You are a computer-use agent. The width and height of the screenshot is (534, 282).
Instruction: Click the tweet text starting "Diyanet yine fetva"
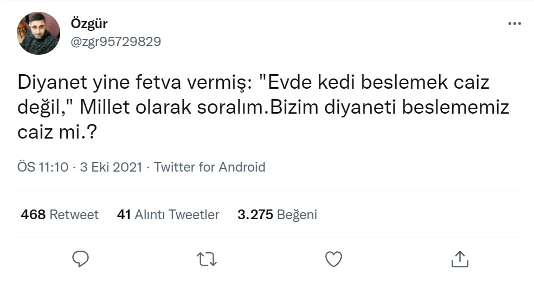(x=136, y=84)
